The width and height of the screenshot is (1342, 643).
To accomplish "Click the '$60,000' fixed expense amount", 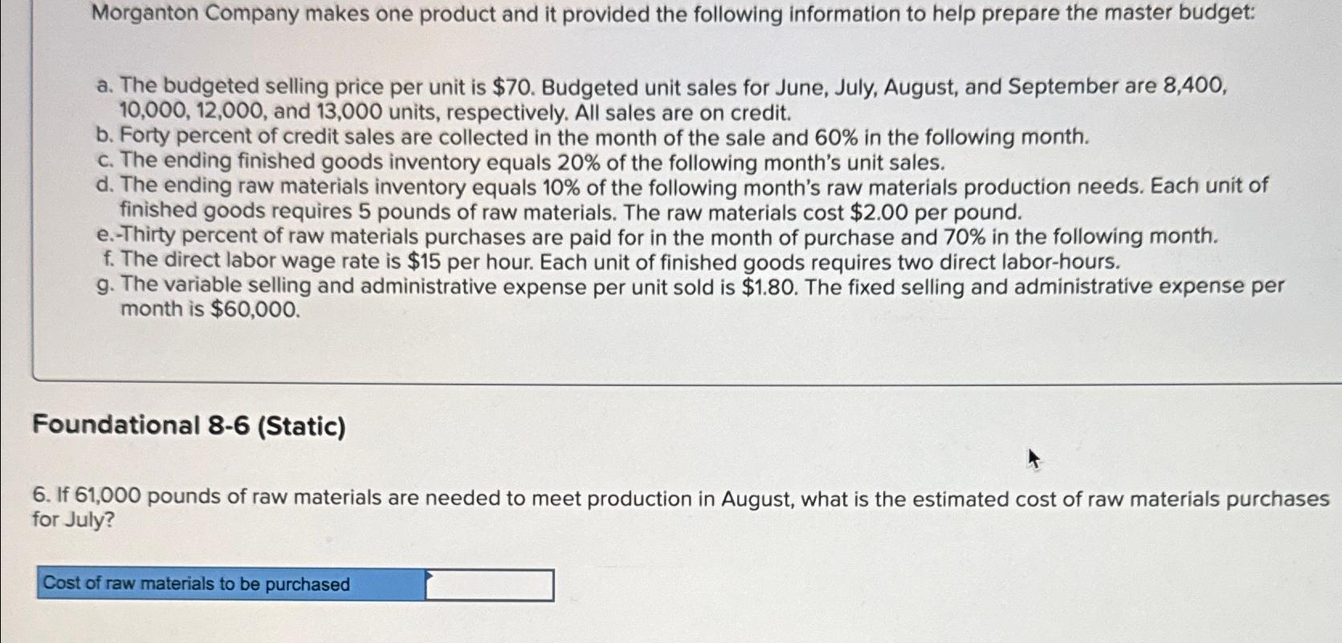I will [x=254, y=309].
